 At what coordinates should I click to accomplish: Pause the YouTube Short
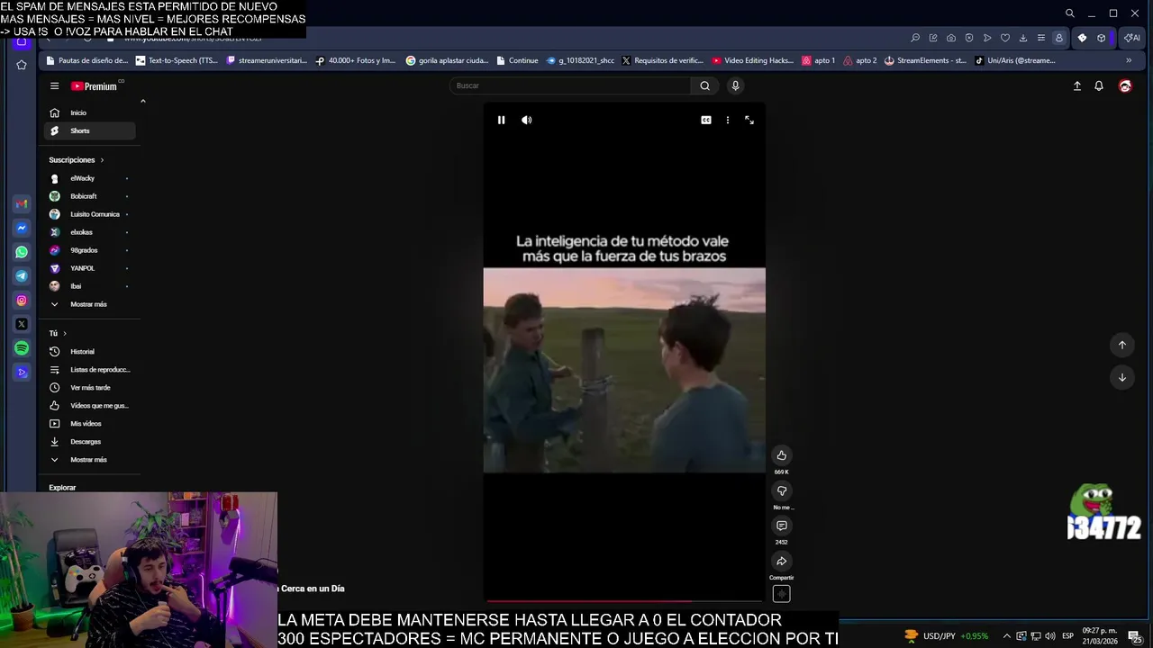pyautogui.click(x=501, y=120)
